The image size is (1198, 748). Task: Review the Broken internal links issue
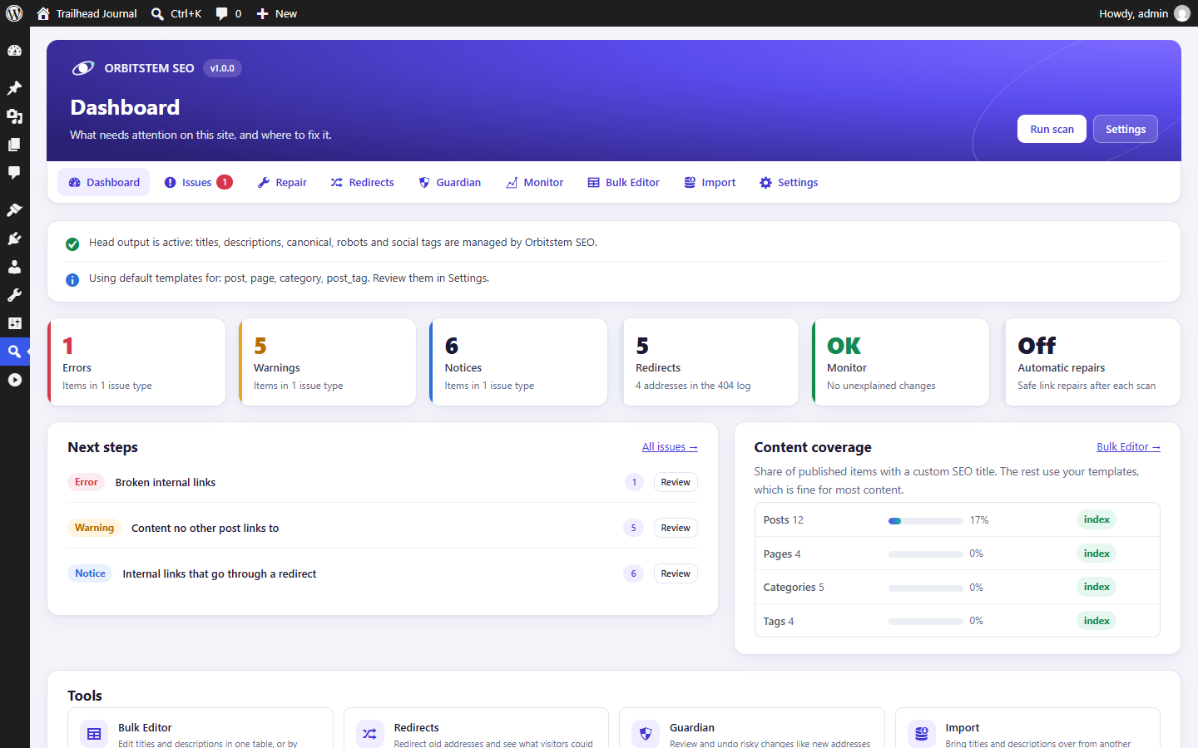[x=676, y=482]
